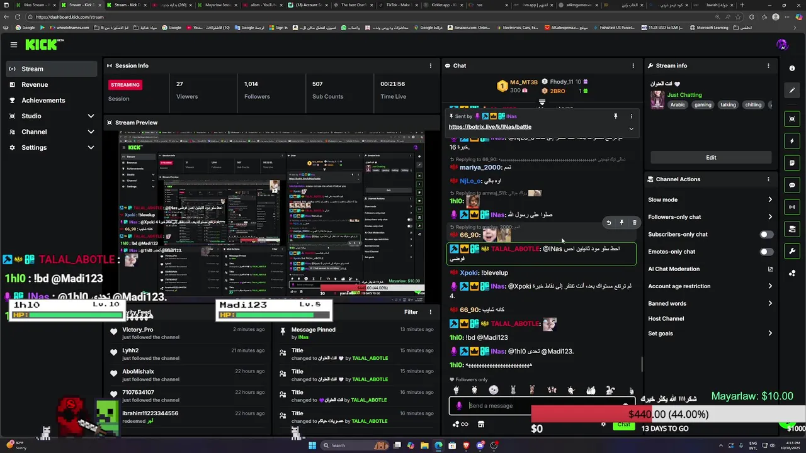Click username mariya_2000 in chat

(480, 168)
